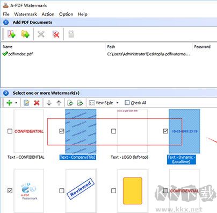The height and width of the screenshot is (213, 217).
Task: Click the 'Text - CONFIDENTIAL' label
Action: (26, 157)
